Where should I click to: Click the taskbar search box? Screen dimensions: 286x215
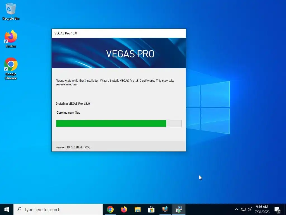point(58,209)
